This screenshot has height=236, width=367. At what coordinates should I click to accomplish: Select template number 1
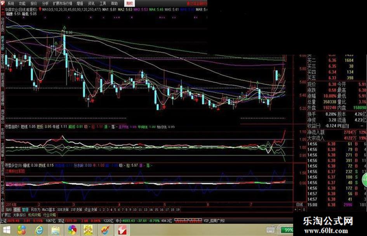click(x=100, y=210)
